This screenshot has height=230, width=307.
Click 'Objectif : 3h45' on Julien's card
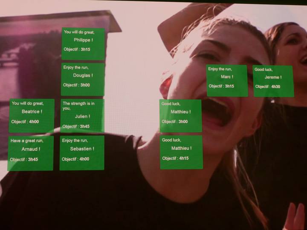click(x=76, y=126)
